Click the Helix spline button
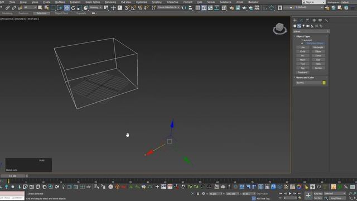Image resolution: width=357 pixels, height=201 pixels. (x=318, y=64)
